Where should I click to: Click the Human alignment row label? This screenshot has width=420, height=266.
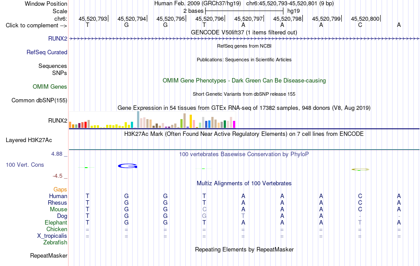pyautogui.click(x=58, y=196)
